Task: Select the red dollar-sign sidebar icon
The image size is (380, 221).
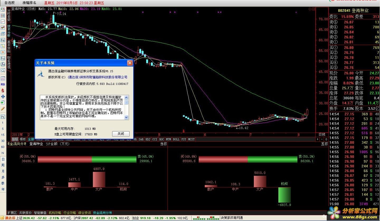Action: pyautogui.click(x=3, y=90)
